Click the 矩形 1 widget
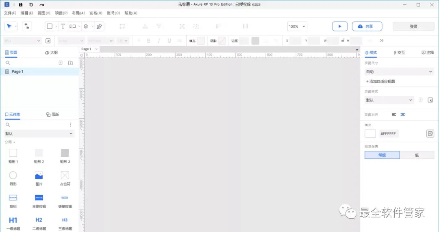 tap(13, 156)
